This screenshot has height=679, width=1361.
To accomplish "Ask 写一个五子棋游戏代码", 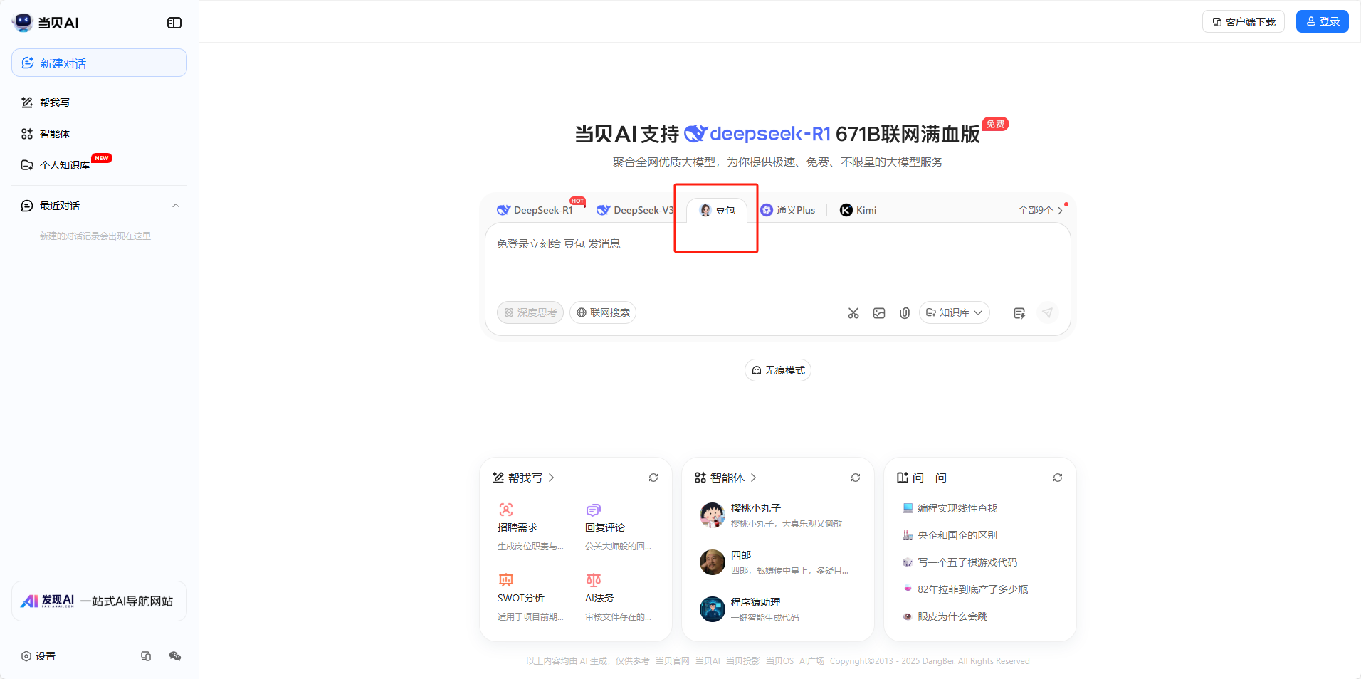I will point(960,562).
